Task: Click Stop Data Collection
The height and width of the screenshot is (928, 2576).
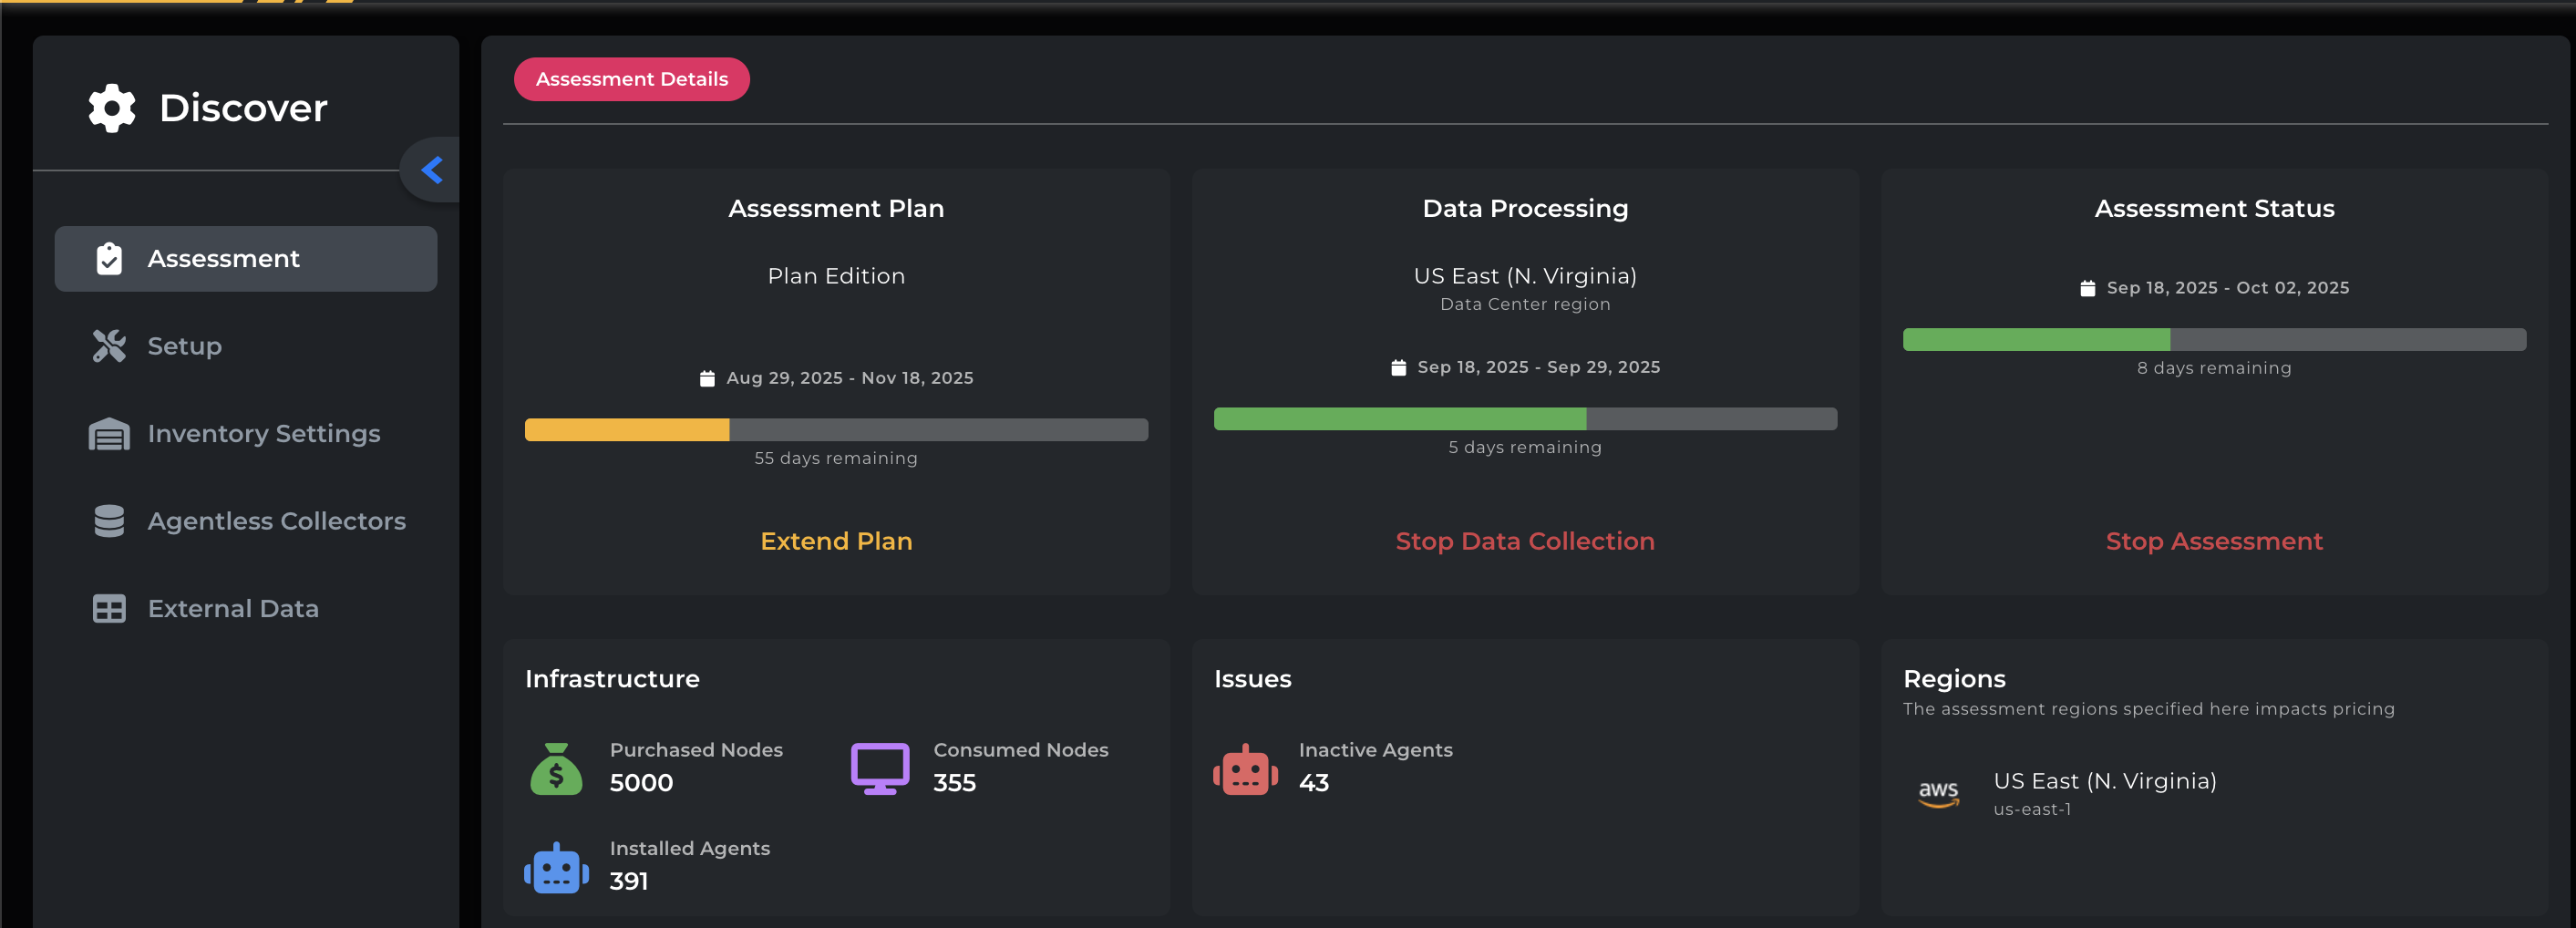Action: (1524, 541)
